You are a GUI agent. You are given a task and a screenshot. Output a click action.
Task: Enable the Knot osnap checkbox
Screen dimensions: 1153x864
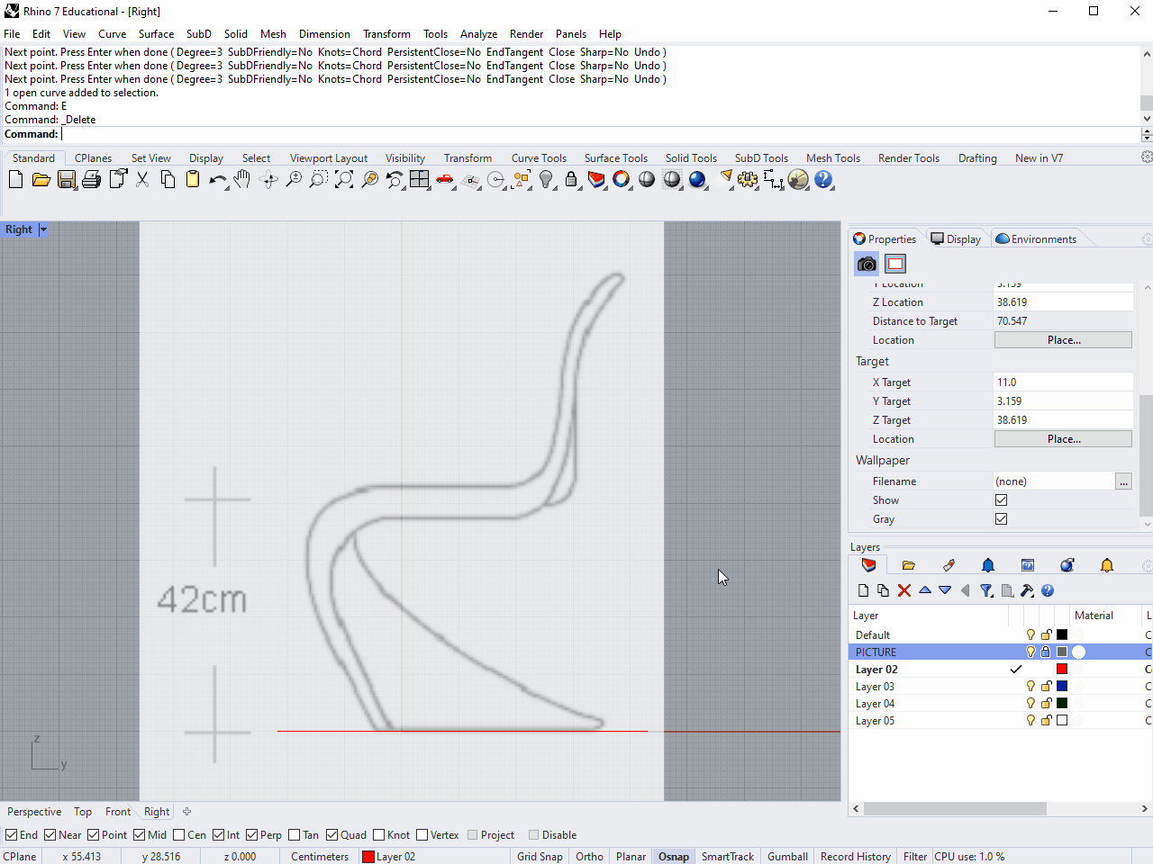(x=379, y=835)
